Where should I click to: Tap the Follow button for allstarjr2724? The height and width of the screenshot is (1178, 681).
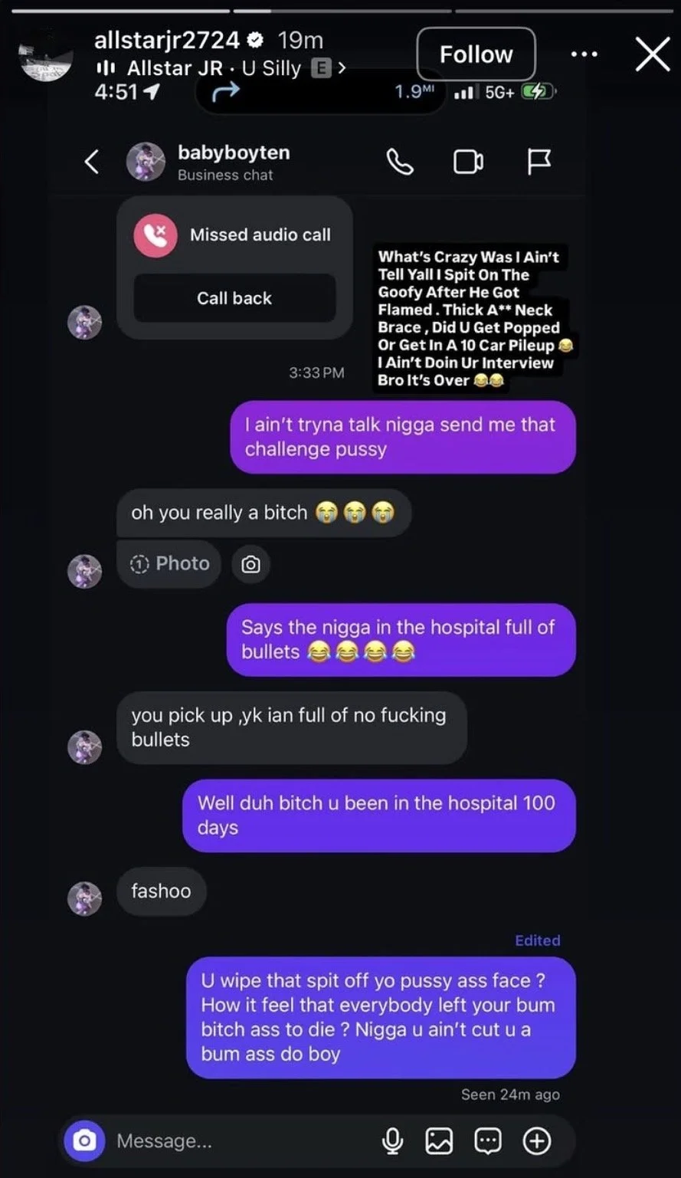click(x=476, y=54)
